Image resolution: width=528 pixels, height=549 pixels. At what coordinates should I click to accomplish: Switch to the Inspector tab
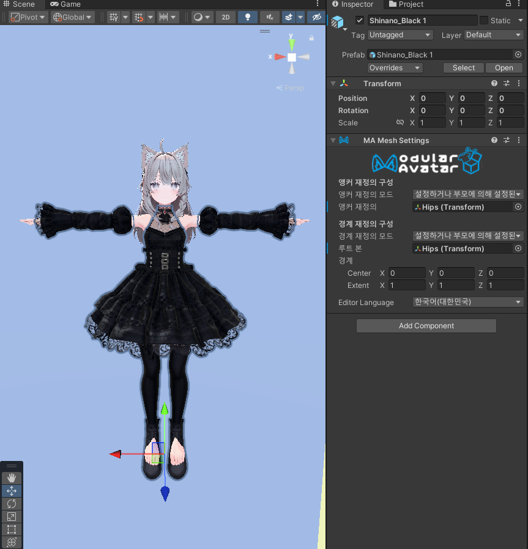pyautogui.click(x=353, y=4)
